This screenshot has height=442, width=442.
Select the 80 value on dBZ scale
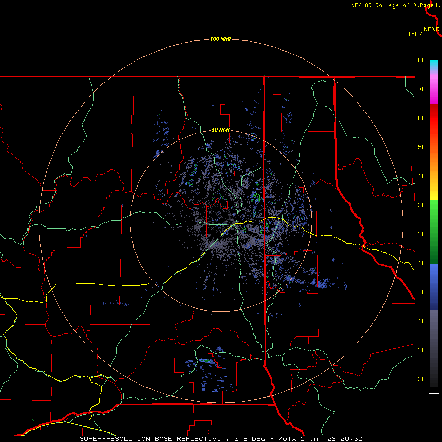point(422,60)
